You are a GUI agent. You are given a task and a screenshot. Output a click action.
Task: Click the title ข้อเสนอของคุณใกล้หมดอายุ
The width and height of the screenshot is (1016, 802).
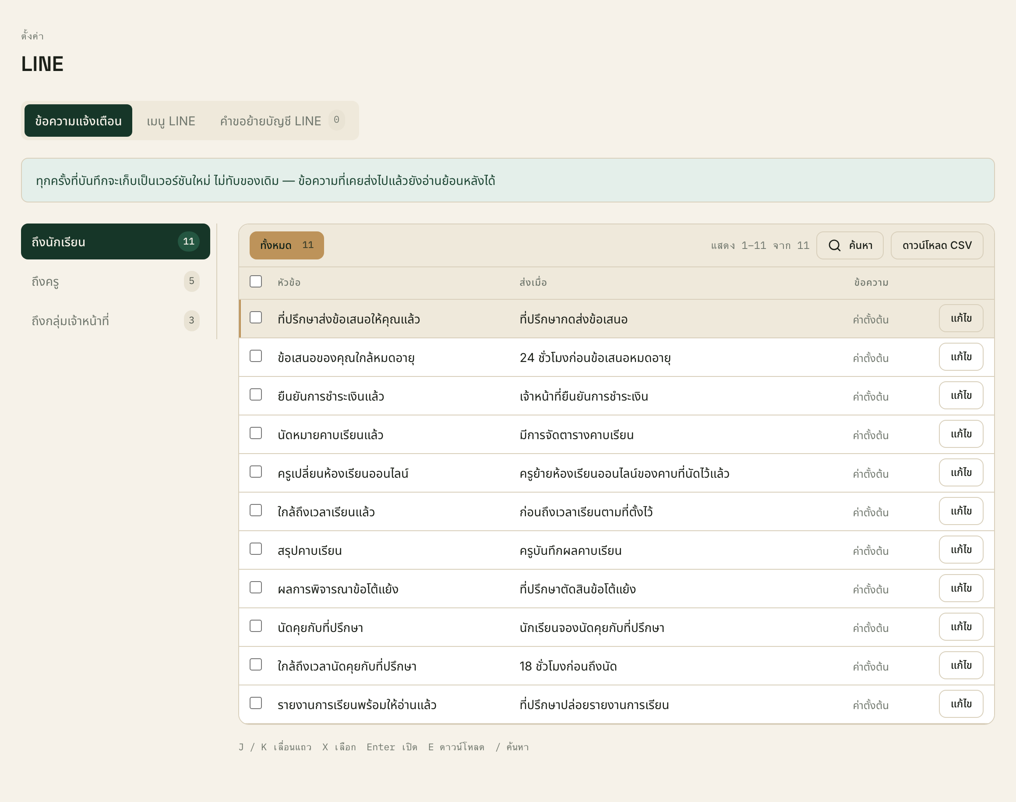coord(346,358)
